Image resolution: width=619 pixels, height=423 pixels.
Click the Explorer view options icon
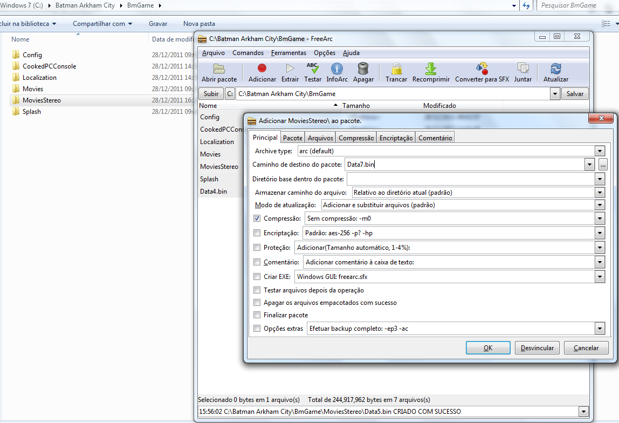[606, 24]
